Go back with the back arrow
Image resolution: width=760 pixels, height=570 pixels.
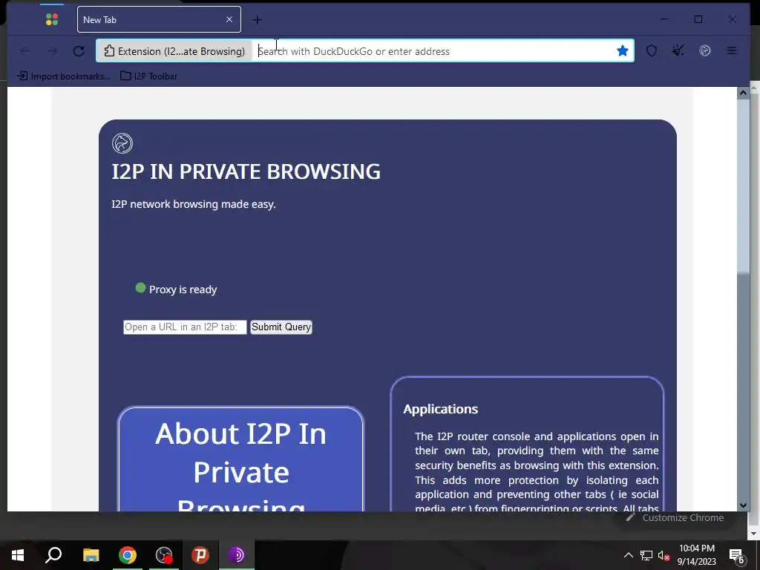pyautogui.click(x=25, y=51)
